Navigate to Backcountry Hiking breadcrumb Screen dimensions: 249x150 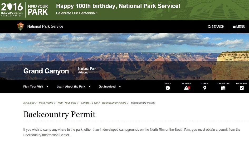point(114,103)
